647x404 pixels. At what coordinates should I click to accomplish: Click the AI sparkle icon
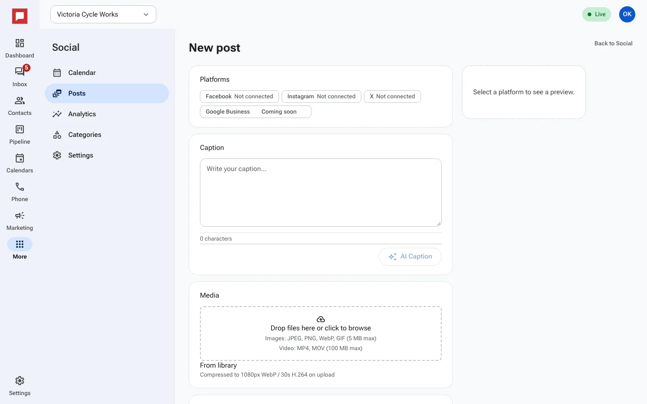393,257
